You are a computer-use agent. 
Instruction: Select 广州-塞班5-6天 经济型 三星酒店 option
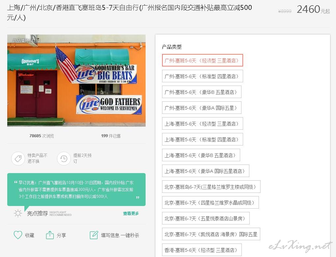pos(203,60)
